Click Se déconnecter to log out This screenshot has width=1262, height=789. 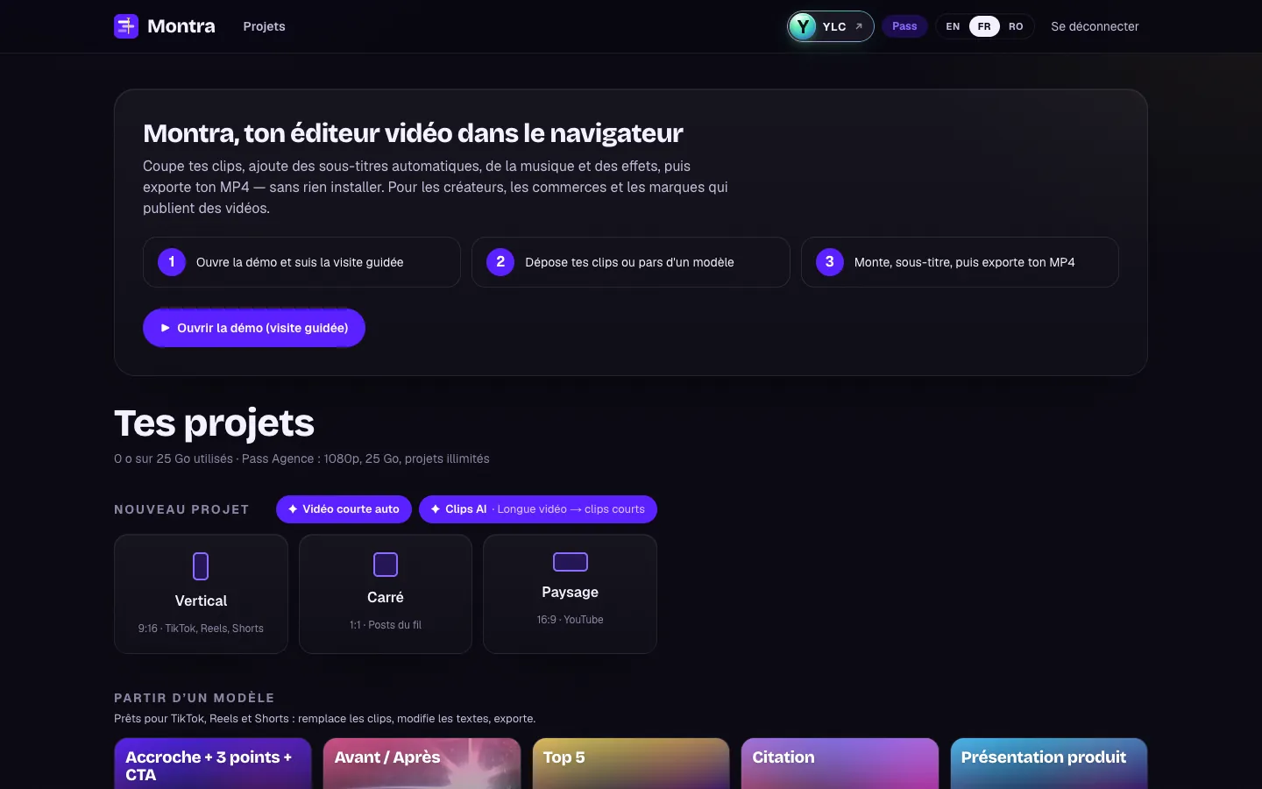pos(1095,26)
